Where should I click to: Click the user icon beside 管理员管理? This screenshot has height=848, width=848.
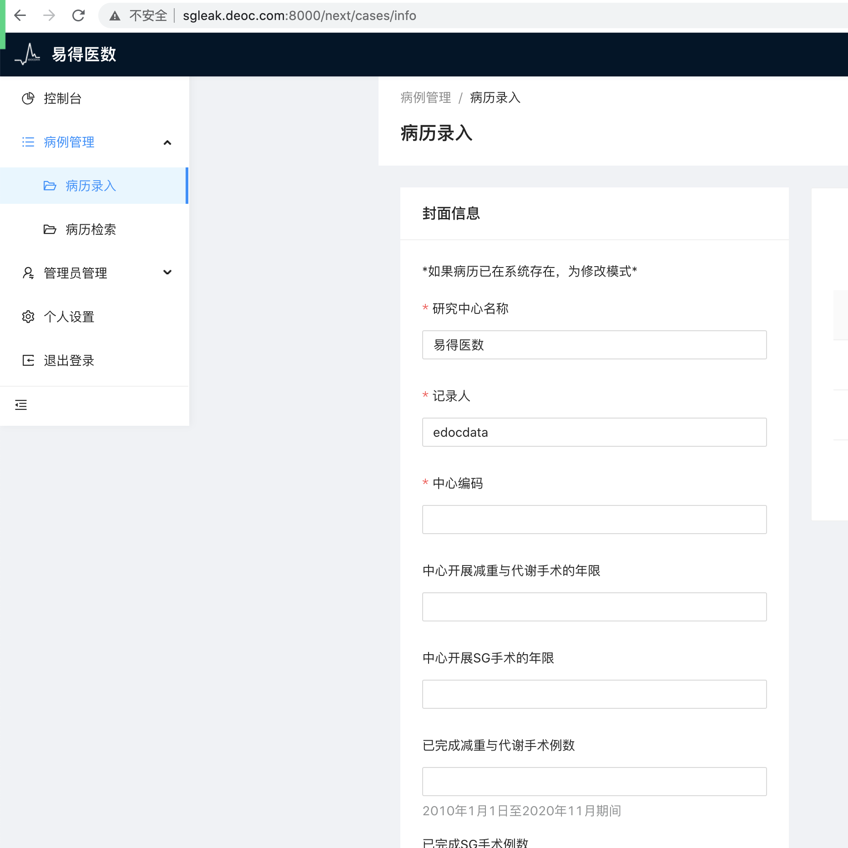[28, 273]
